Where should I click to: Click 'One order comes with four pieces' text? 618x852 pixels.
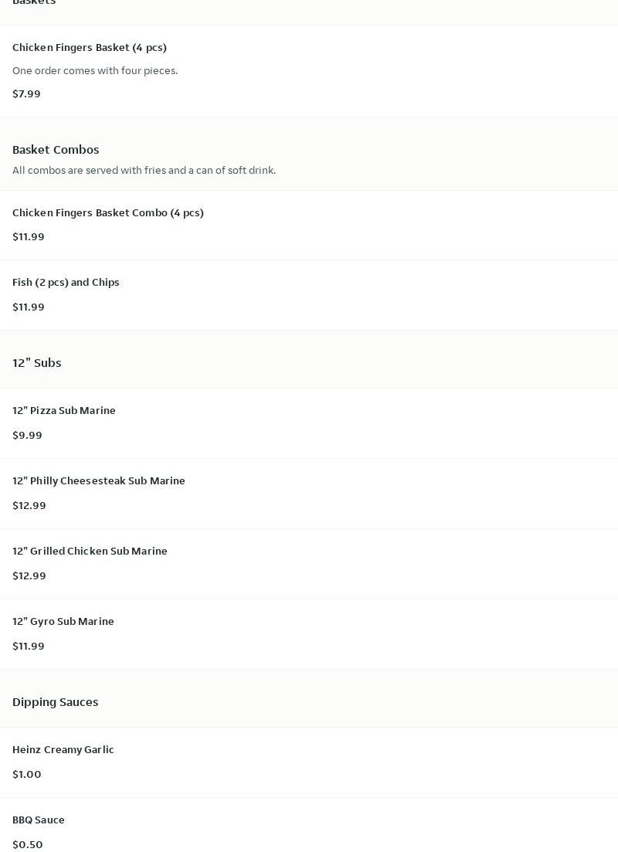pos(95,70)
